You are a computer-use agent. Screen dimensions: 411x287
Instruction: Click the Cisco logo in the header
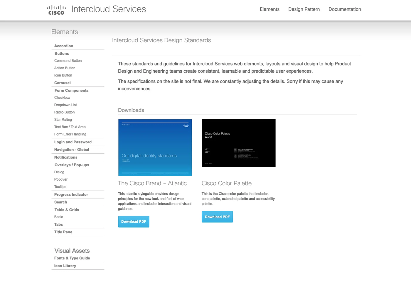(x=56, y=10)
